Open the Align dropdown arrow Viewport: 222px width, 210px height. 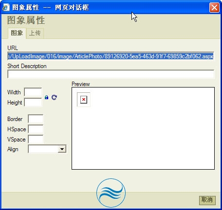(x=62, y=149)
